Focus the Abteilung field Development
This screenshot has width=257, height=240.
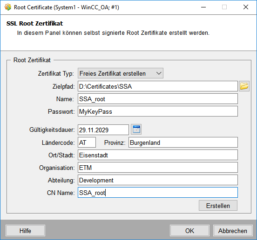coord(158,180)
